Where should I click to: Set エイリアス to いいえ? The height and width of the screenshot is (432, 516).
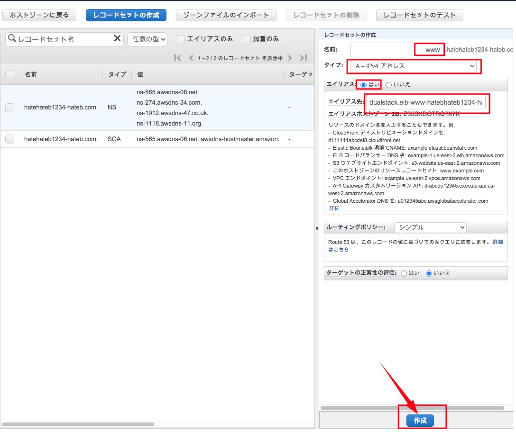388,85
